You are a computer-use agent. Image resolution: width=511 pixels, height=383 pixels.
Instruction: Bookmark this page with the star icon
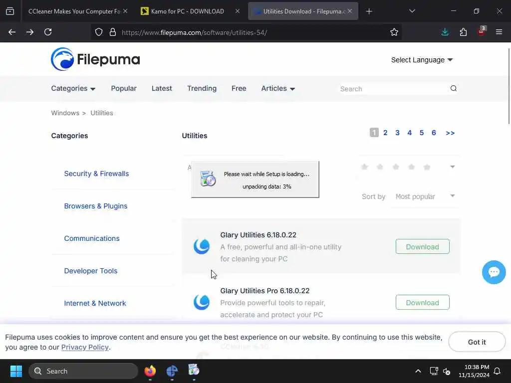coord(394,32)
